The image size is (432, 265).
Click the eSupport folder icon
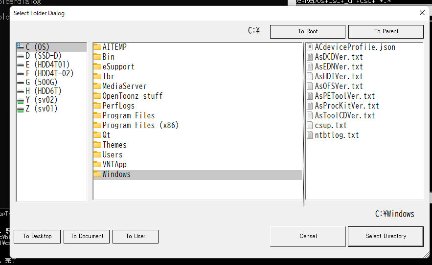pyautogui.click(x=97, y=66)
